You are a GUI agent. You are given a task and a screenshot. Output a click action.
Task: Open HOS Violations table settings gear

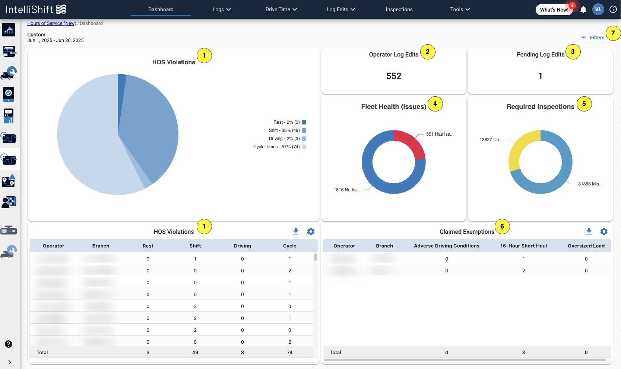[x=311, y=232]
